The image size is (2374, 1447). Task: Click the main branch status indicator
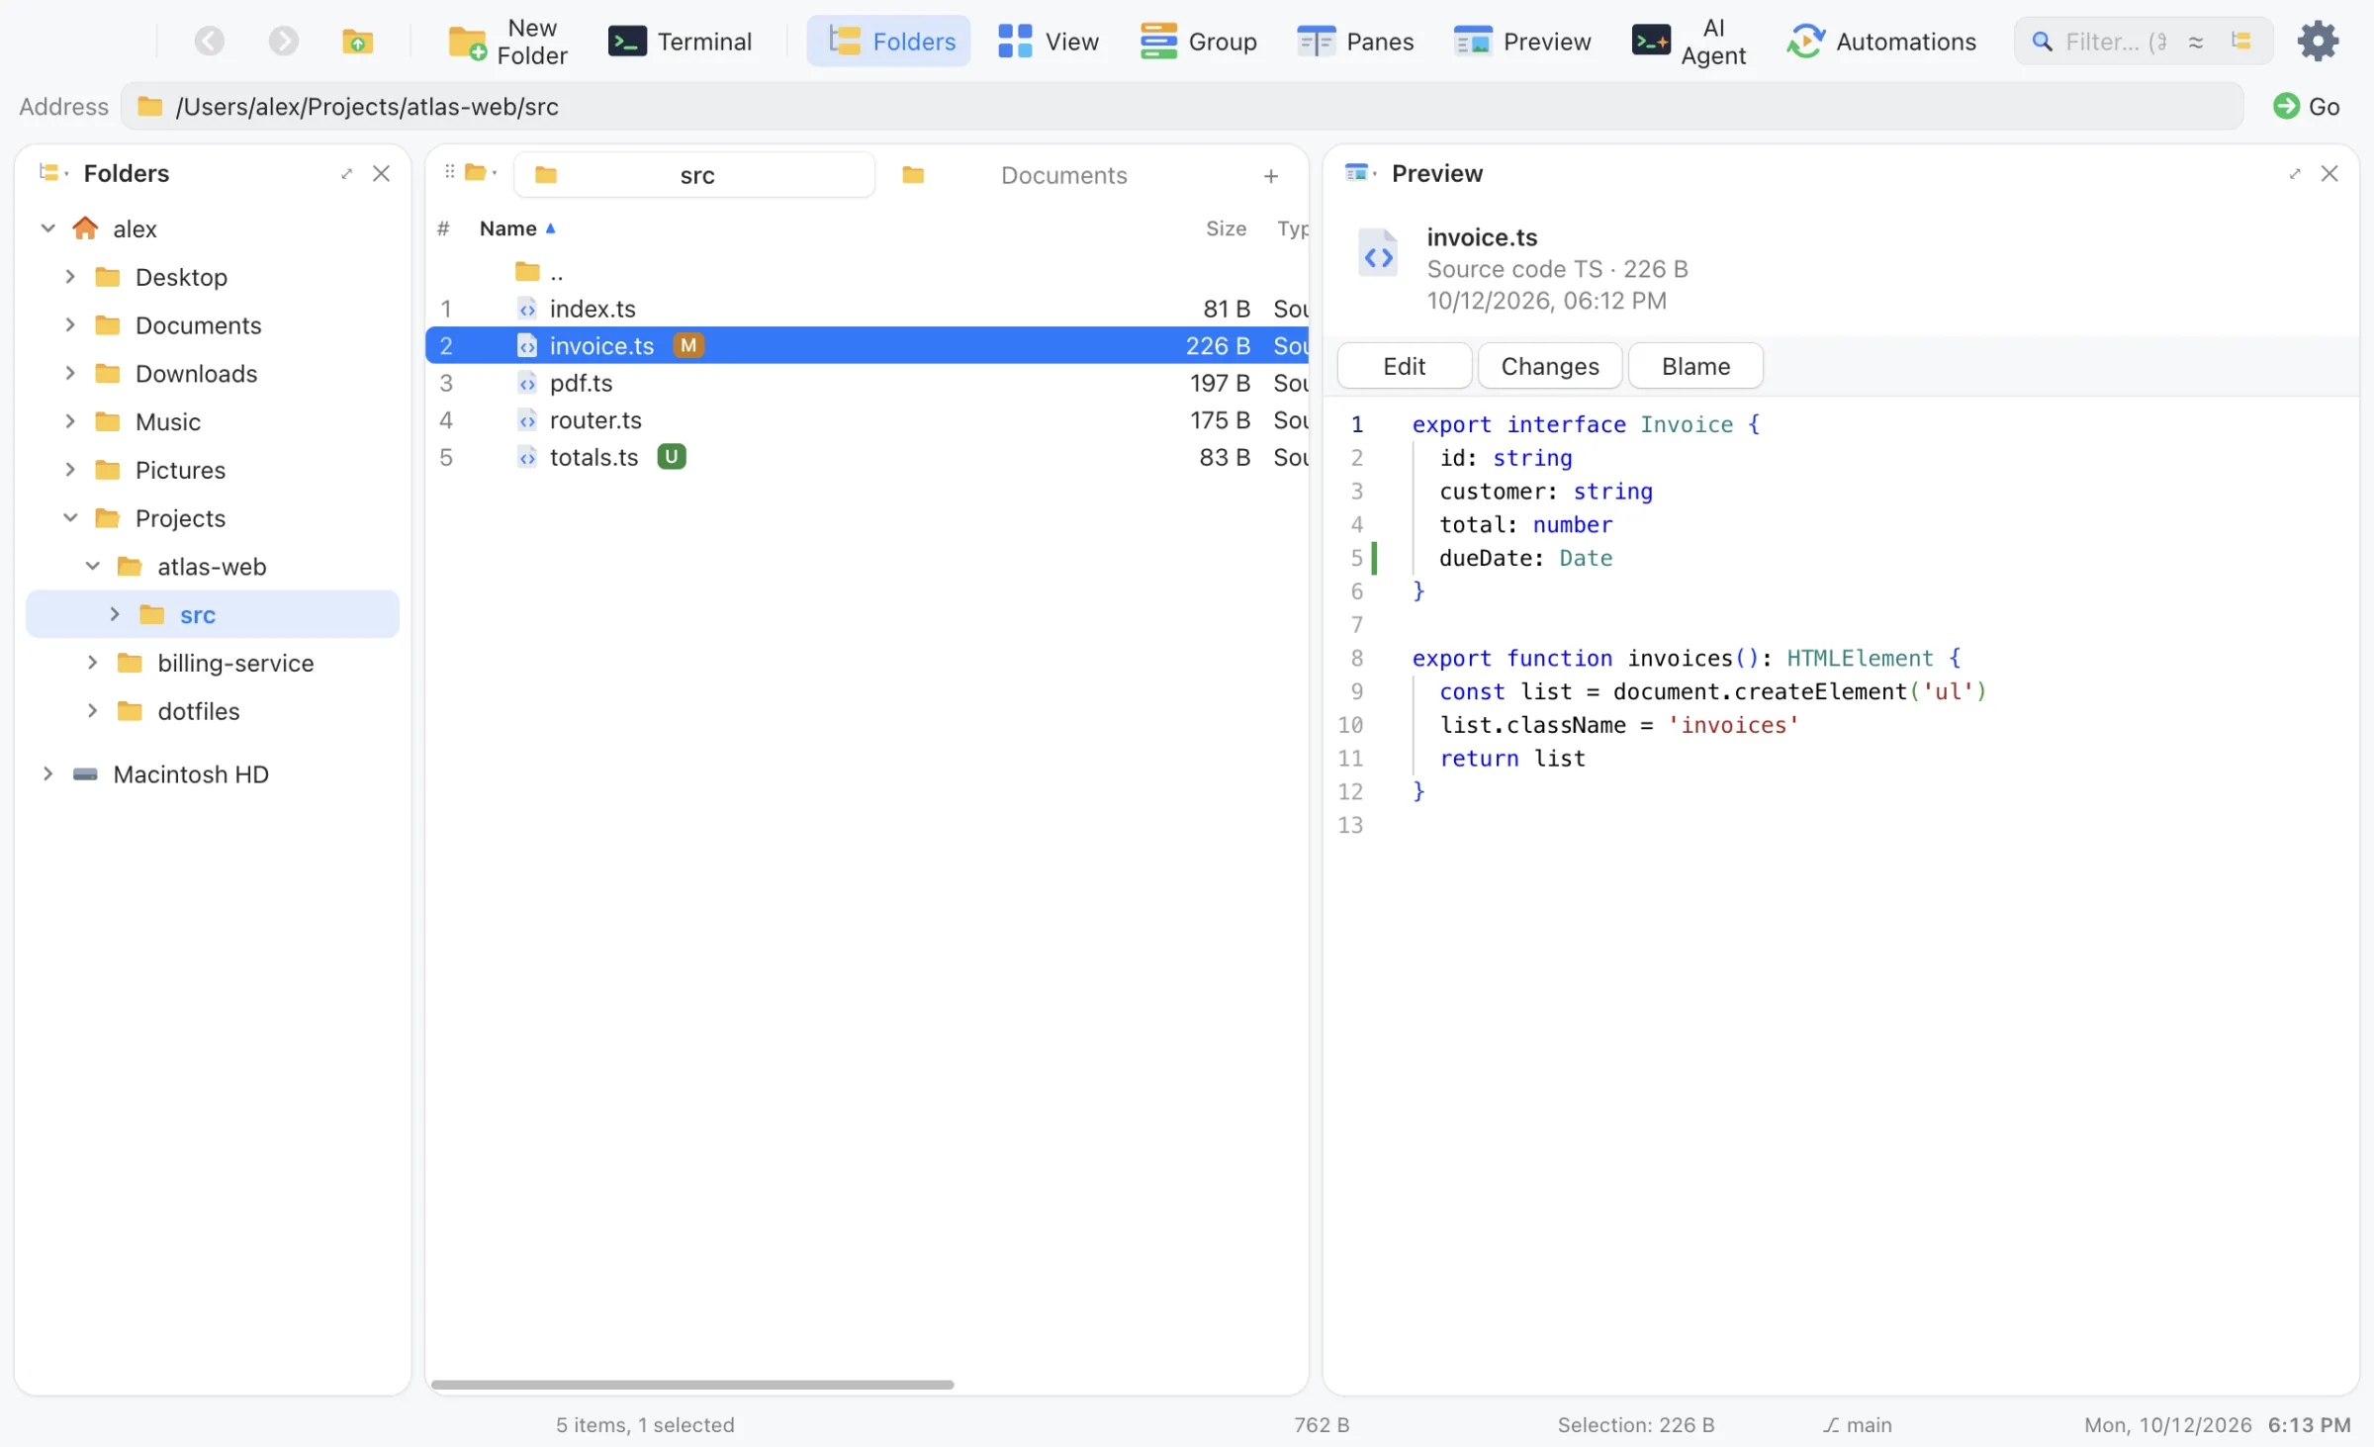point(1858,1425)
